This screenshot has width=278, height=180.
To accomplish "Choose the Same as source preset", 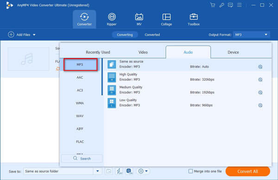I will click(x=188, y=64).
